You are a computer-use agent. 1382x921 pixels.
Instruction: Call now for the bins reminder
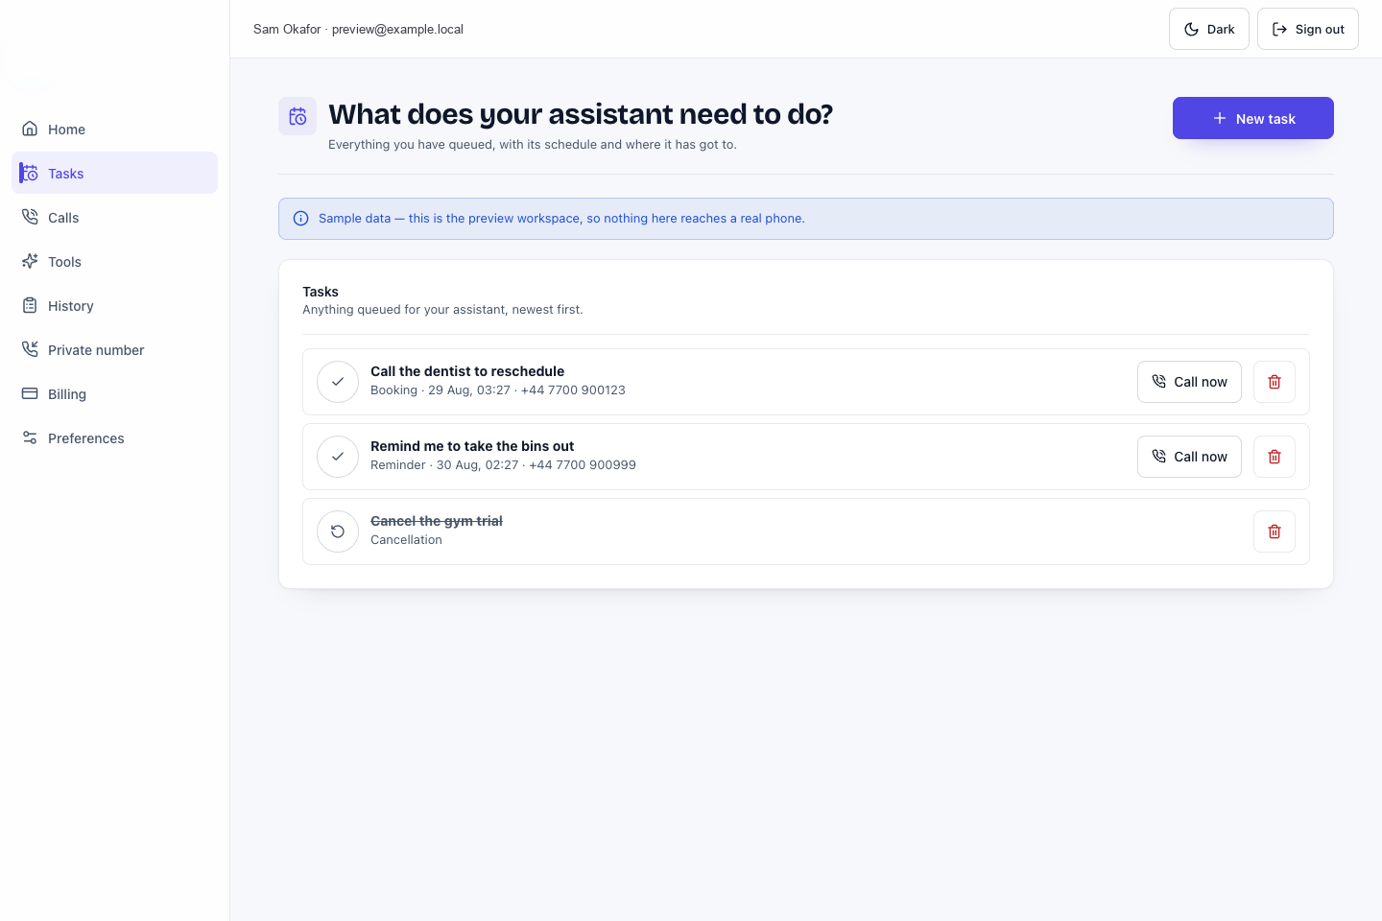pos(1189,457)
